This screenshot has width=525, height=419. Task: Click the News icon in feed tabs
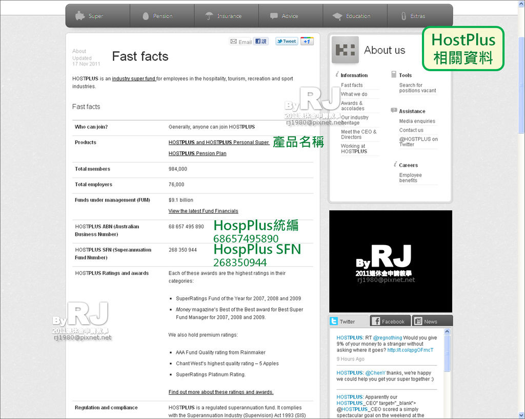click(418, 321)
